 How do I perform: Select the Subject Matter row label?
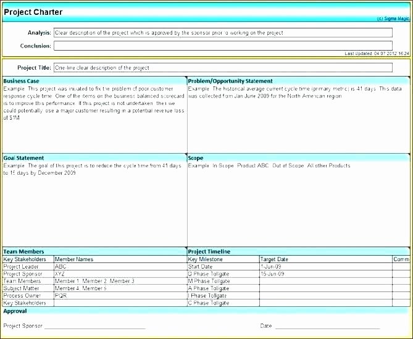point(28,288)
